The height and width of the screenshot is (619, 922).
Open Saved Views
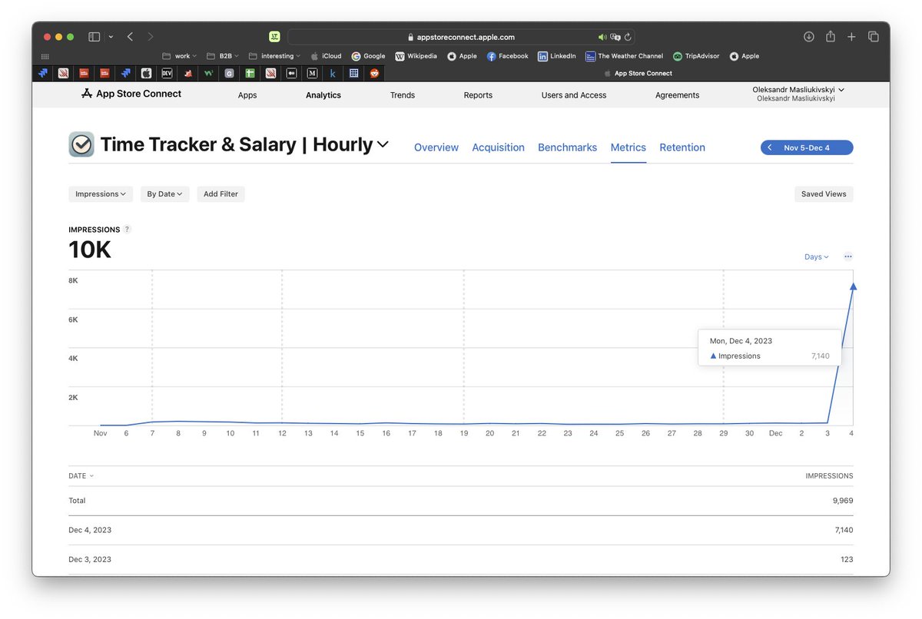(824, 194)
